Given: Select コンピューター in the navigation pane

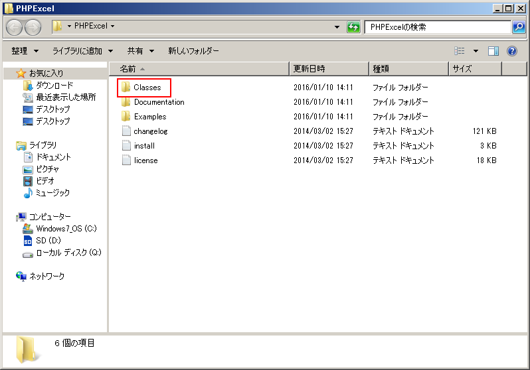Looking at the screenshot, I should (50, 217).
